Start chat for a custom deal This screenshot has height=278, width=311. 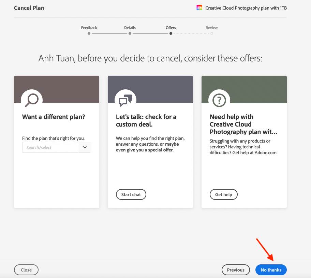131,194
